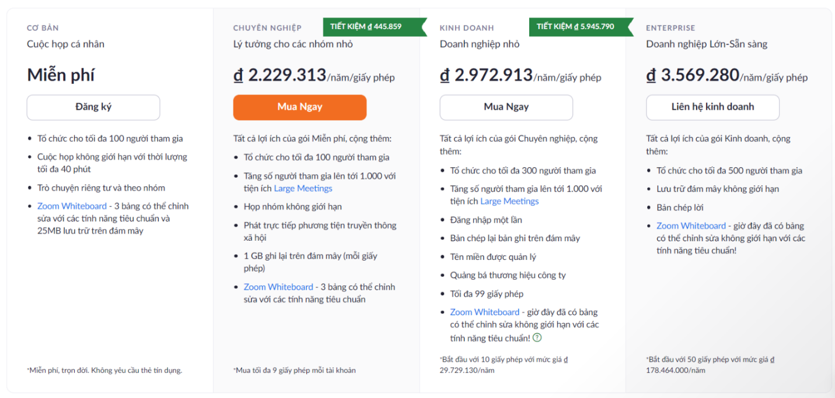Click Large Meetings link in Kinh doanh plan

[509, 202]
